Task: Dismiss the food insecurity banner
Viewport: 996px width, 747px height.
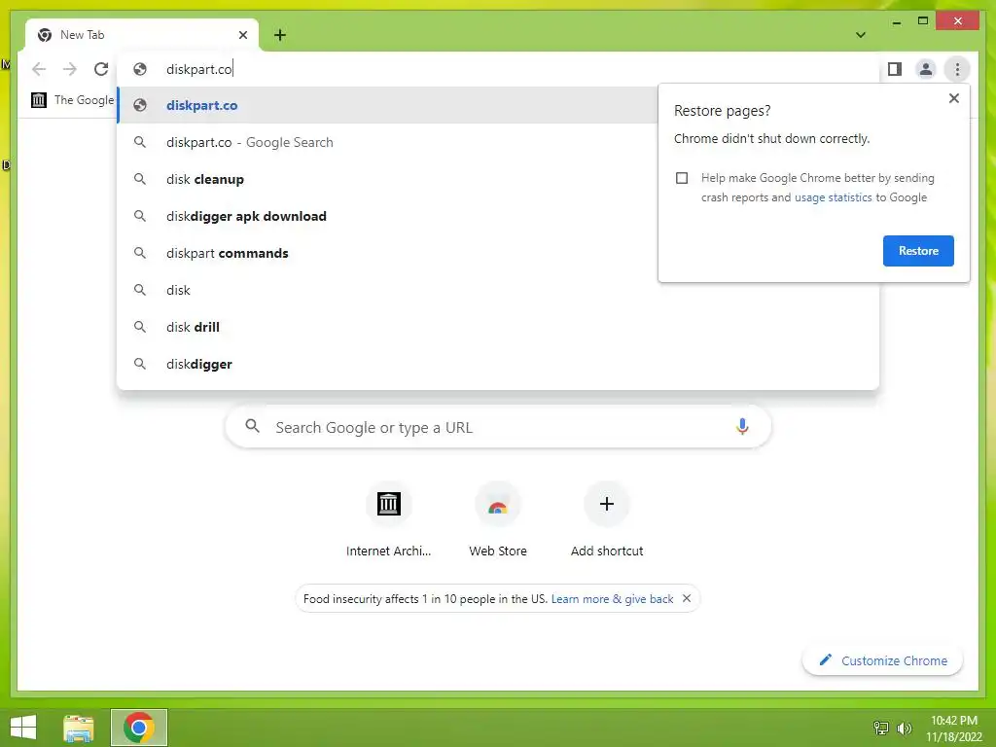Action: [x=687, y=598]
